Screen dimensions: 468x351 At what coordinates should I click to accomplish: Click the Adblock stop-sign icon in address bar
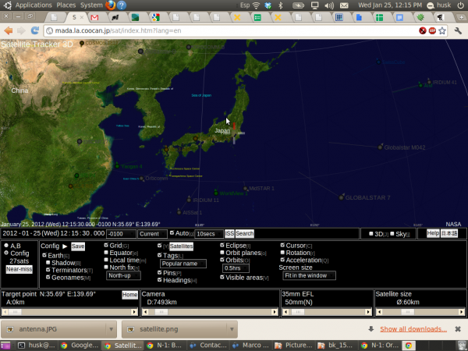pos(432,30)
